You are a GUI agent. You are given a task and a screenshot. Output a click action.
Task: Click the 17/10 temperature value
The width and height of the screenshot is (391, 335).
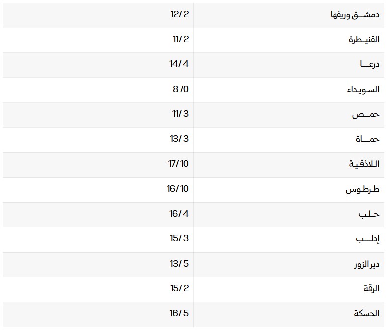[x=178, y=163]
